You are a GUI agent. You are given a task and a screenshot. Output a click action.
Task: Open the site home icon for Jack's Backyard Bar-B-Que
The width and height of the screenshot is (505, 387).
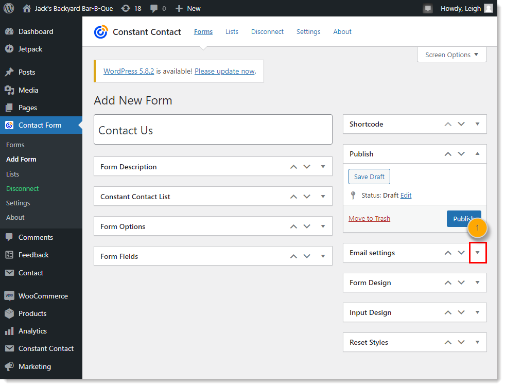(27, 8)
